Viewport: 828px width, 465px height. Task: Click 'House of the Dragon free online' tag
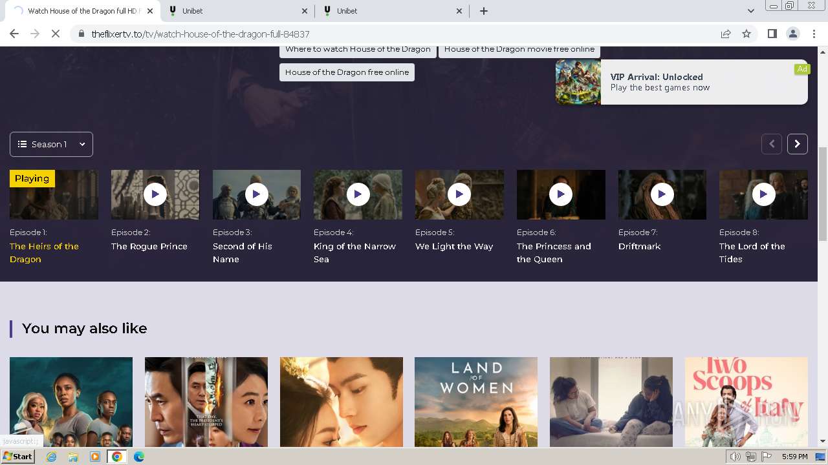point(347,72)
